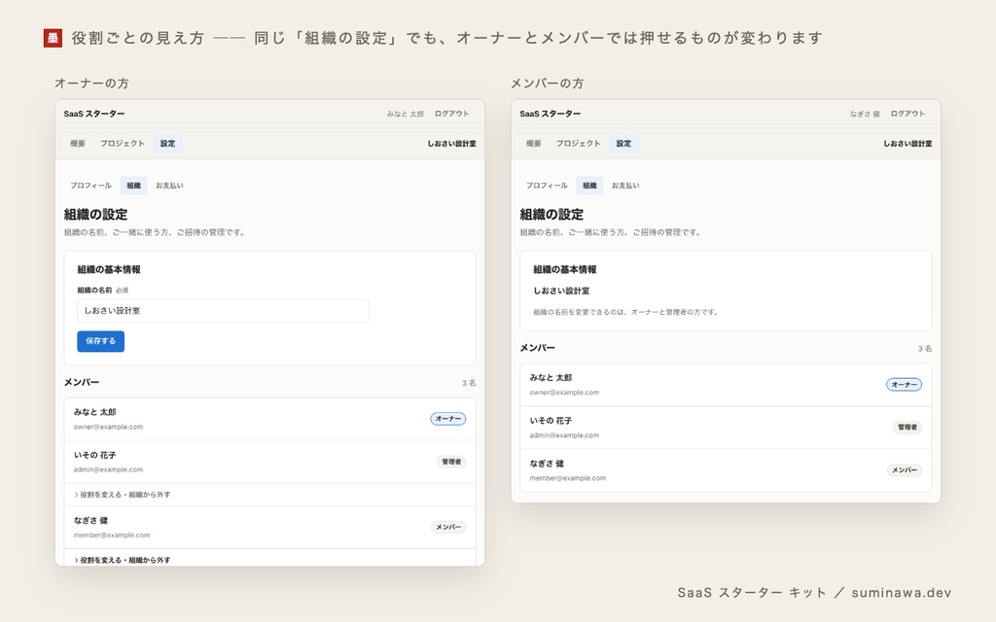Click owner@example.com in member view
Image resolution: width=996 pixels, height=622 pixels.
[564, 393]
